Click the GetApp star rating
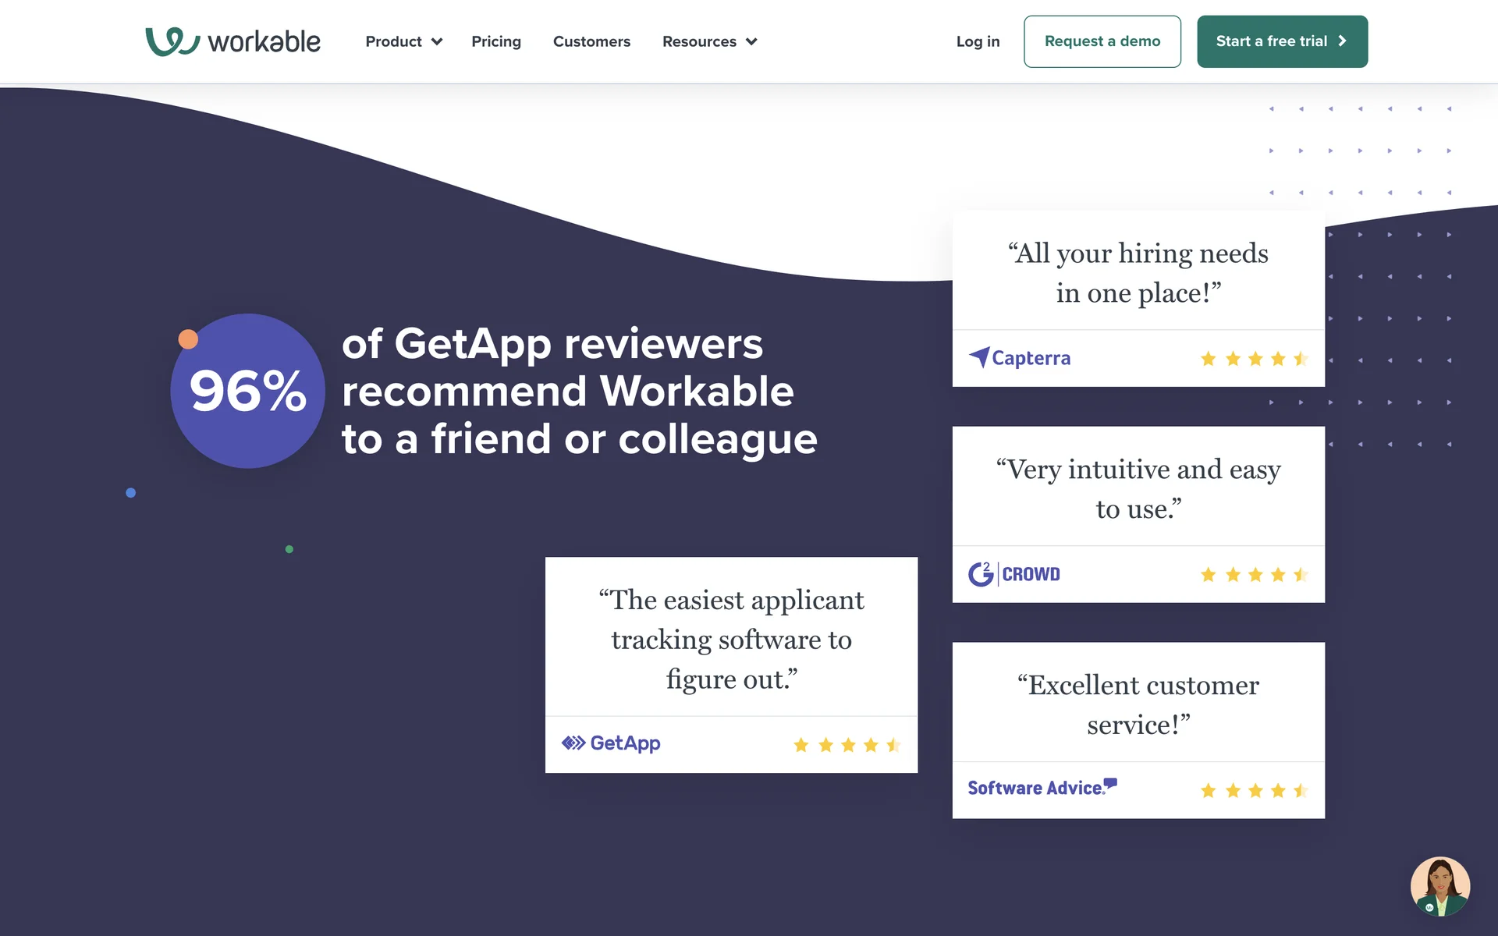The height and width of the screenshot is (936, 1498). point(847,745)
